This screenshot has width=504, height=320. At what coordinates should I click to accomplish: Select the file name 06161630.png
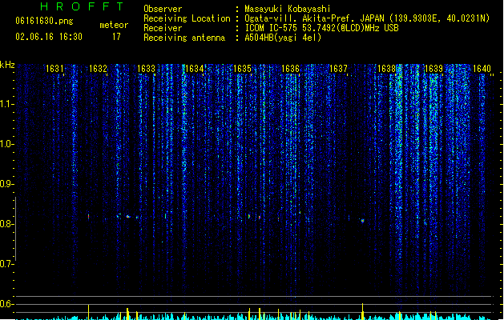coord(44,21)
